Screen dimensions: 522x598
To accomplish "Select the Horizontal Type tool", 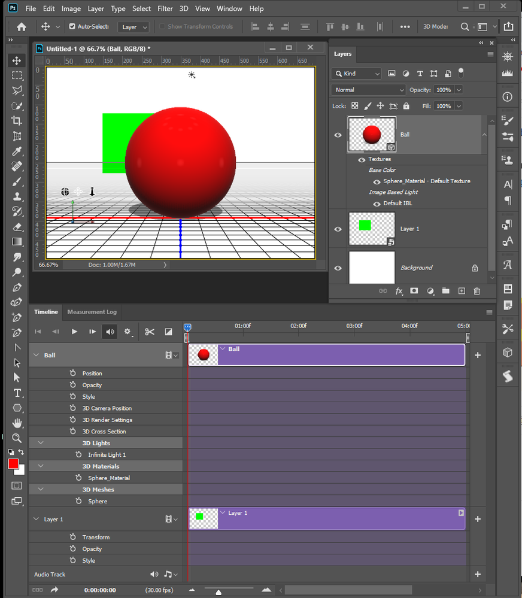I will click(x=16, y=393).
